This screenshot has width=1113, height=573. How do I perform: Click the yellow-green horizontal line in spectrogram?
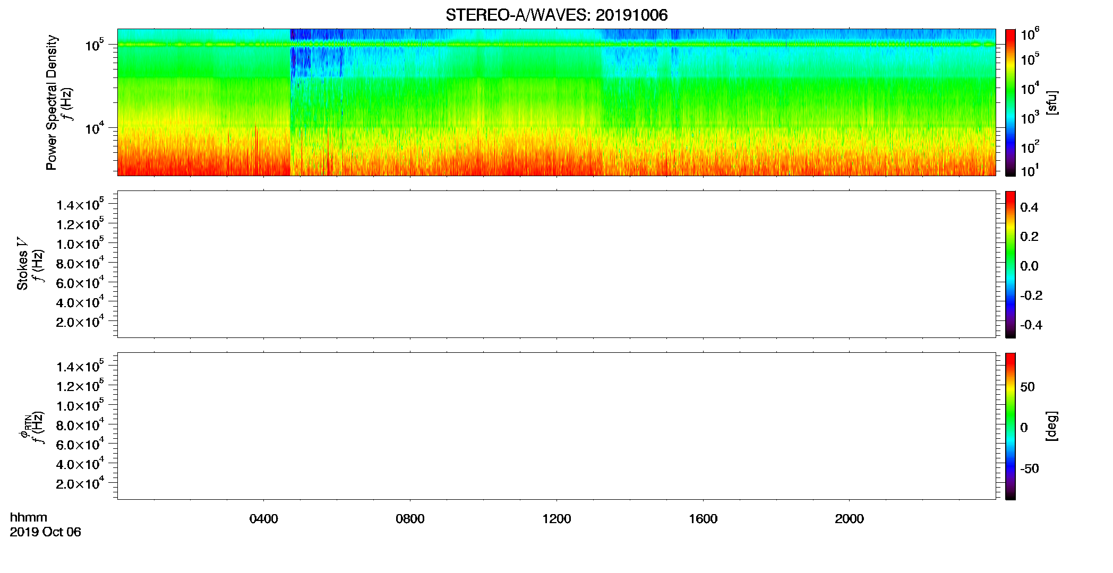point(556,45)
